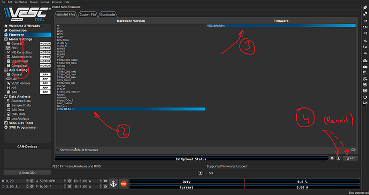Viewport: 369px width, 195px height.
Task: Click the upload All firmware button
Action: (x=350, y=158)
